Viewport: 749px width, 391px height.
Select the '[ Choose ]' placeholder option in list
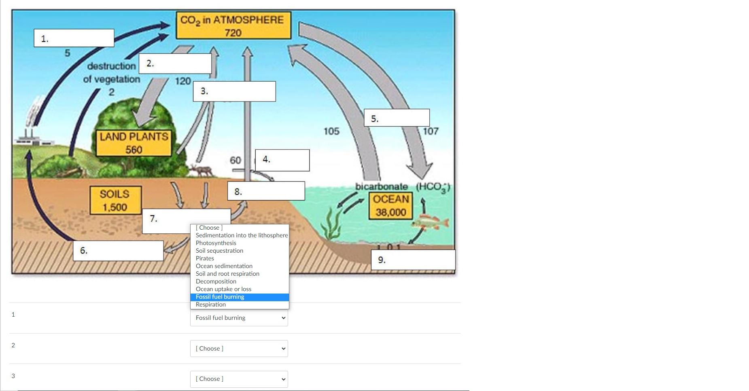pyautogui.click(x=240, y=228)
